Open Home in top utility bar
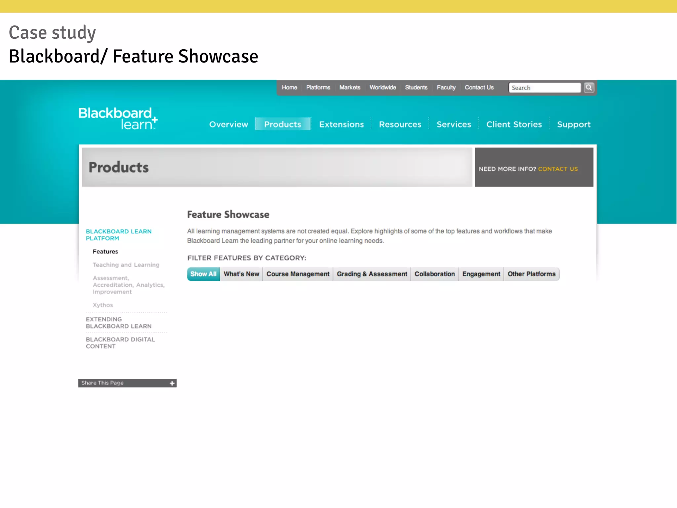The image size is (677, 508). (289, 87)
